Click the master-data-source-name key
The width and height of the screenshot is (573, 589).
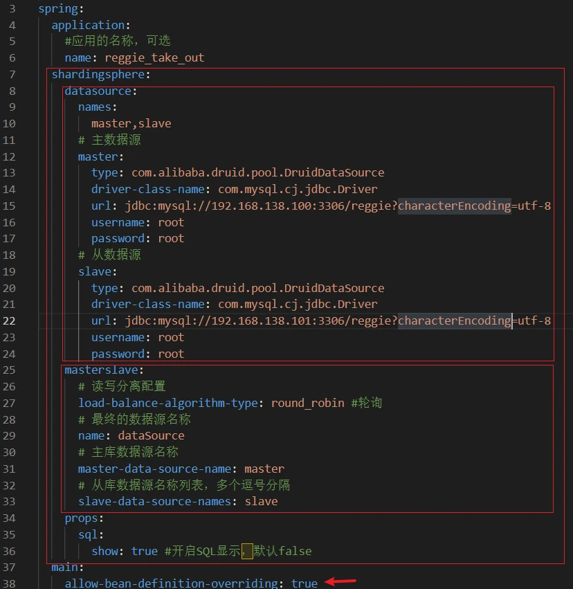(x=154, y=469)
